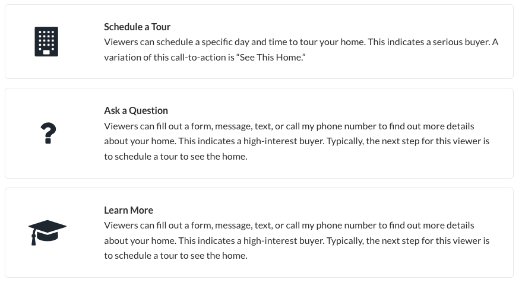Select the "Schedule a Tour" heading
The height and width of the screenshot is (289, 522).
pos(137,27)
